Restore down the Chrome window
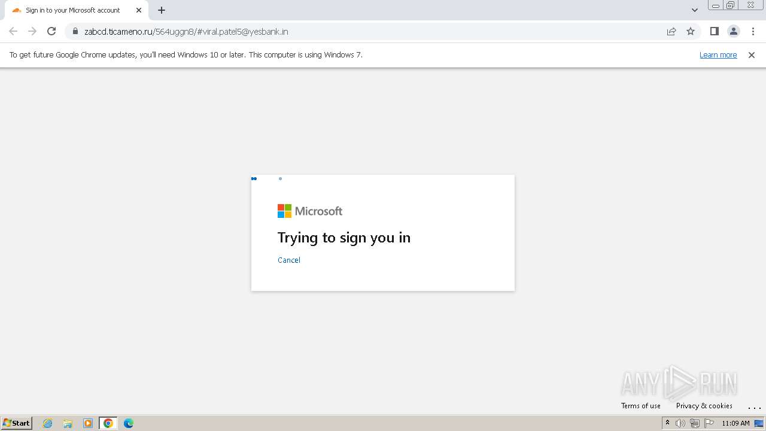The height and width of the screenshot is (431, 766). [x=731, y=5]
